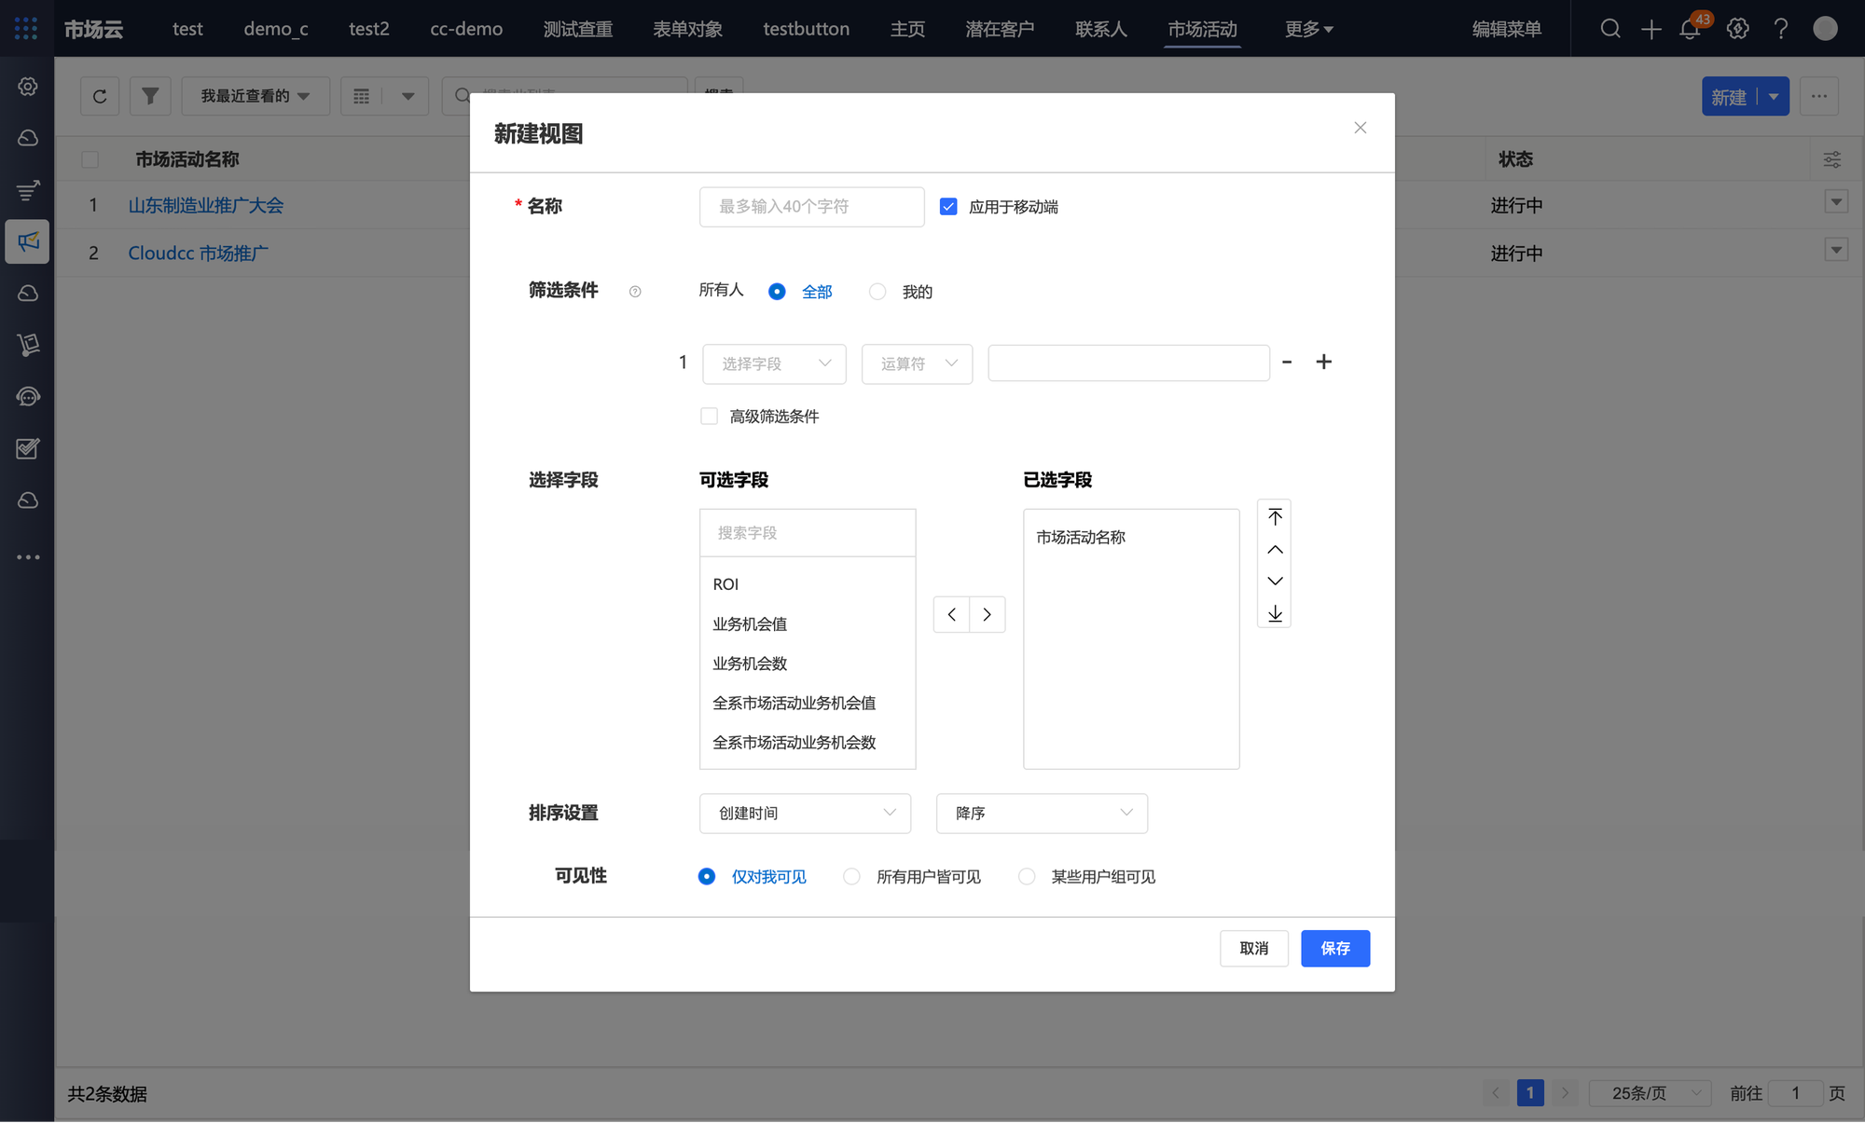
Task: Expand the 创建时间 sort field dropdown
Action: (805, 814)
